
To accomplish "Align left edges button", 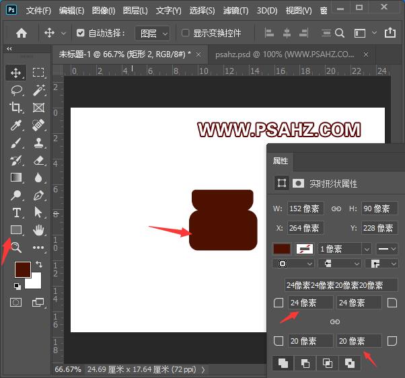I will tap(269, 33).
